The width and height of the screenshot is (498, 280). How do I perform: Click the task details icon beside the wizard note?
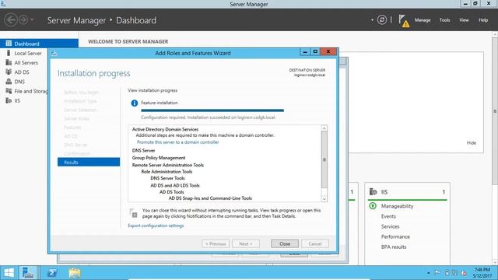click(x=133, y=213)
